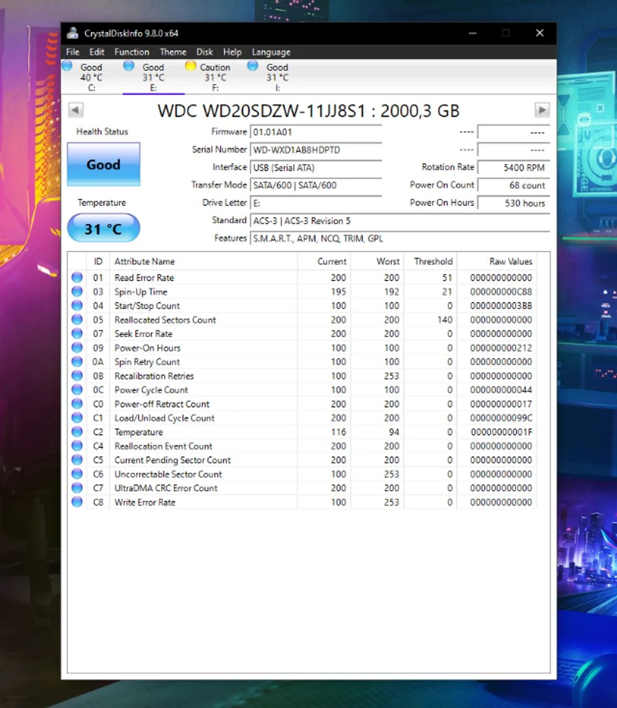This screenshot has height=708, width=617.
Task: Click status icon for Power Cycle Count row
Action: (77, 389)
